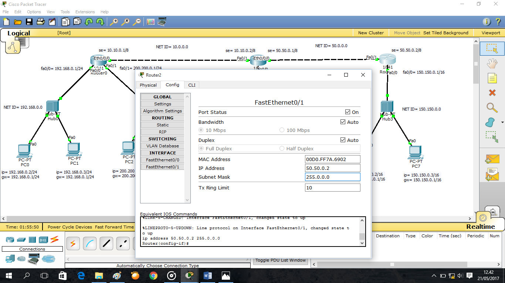Expand the Draw Polygon tool dropdown arrow
Viewport: 505px width, 283px height.
(x=502, y=122)
